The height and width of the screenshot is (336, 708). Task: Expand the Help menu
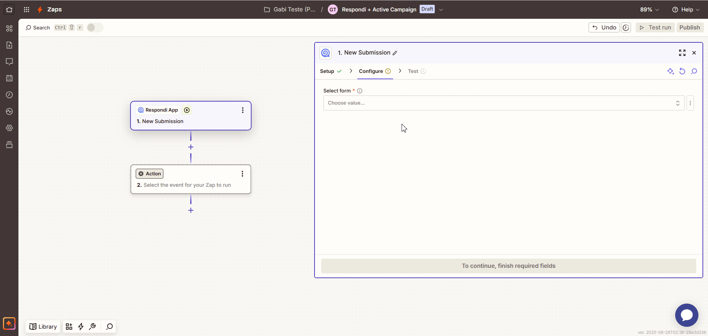point(686,10)
